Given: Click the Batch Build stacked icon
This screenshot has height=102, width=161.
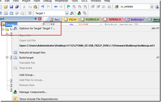Looking at the screenshot, I should [x=17, y=13].
